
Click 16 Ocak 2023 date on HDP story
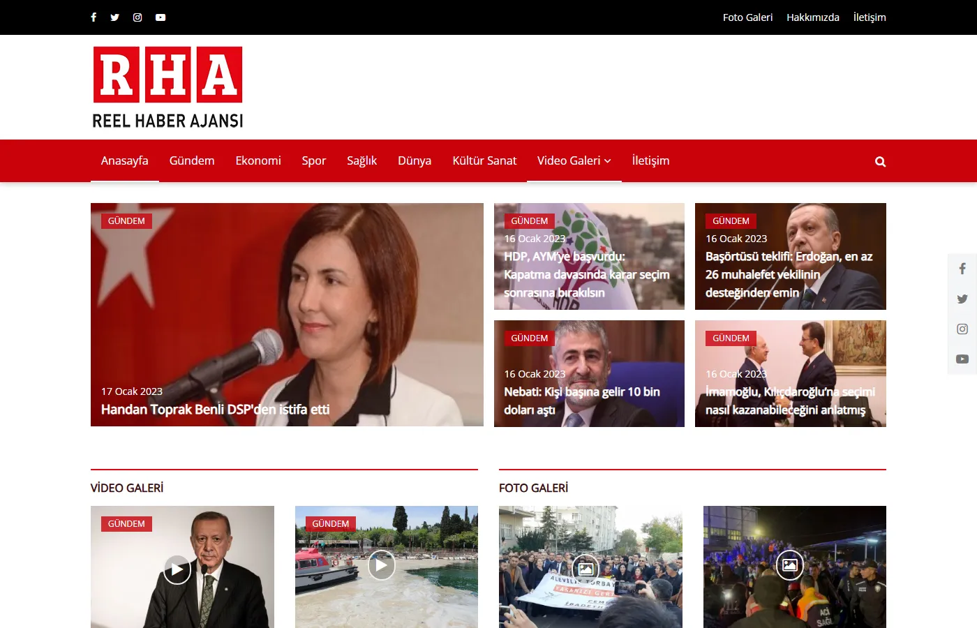[535, 239]
